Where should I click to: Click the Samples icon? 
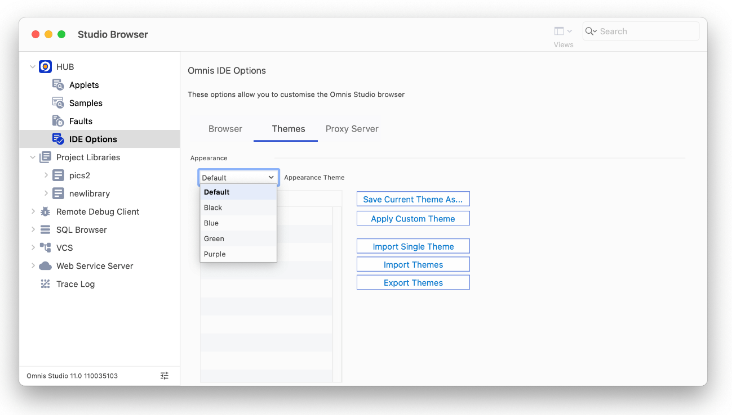[x=58, y=103]
